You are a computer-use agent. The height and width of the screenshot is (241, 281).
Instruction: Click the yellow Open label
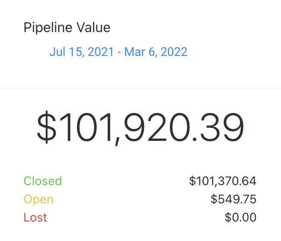click(x=38, y=199)
